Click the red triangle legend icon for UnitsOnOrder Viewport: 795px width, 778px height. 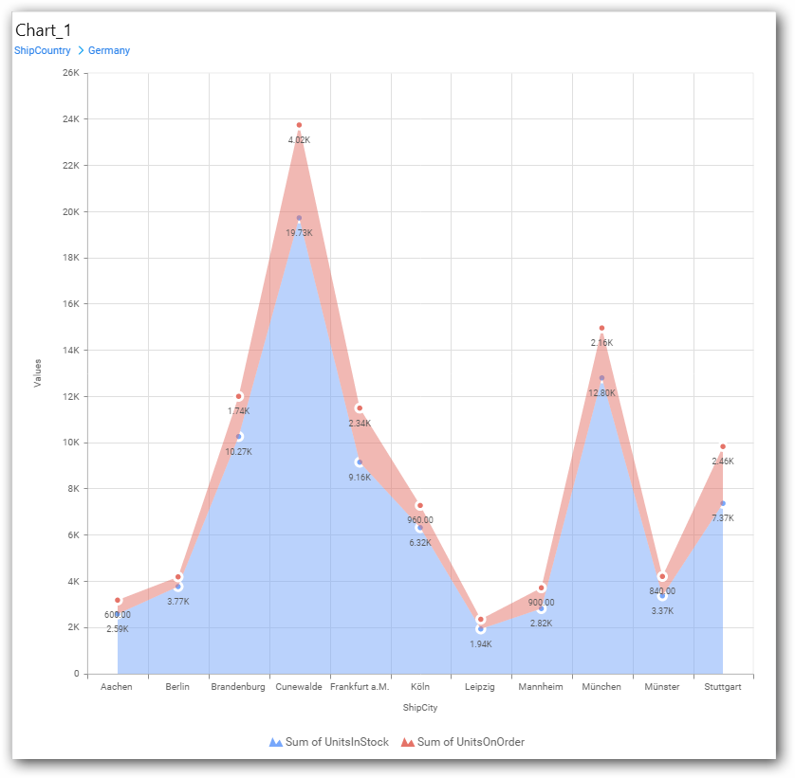click(408, 743)
